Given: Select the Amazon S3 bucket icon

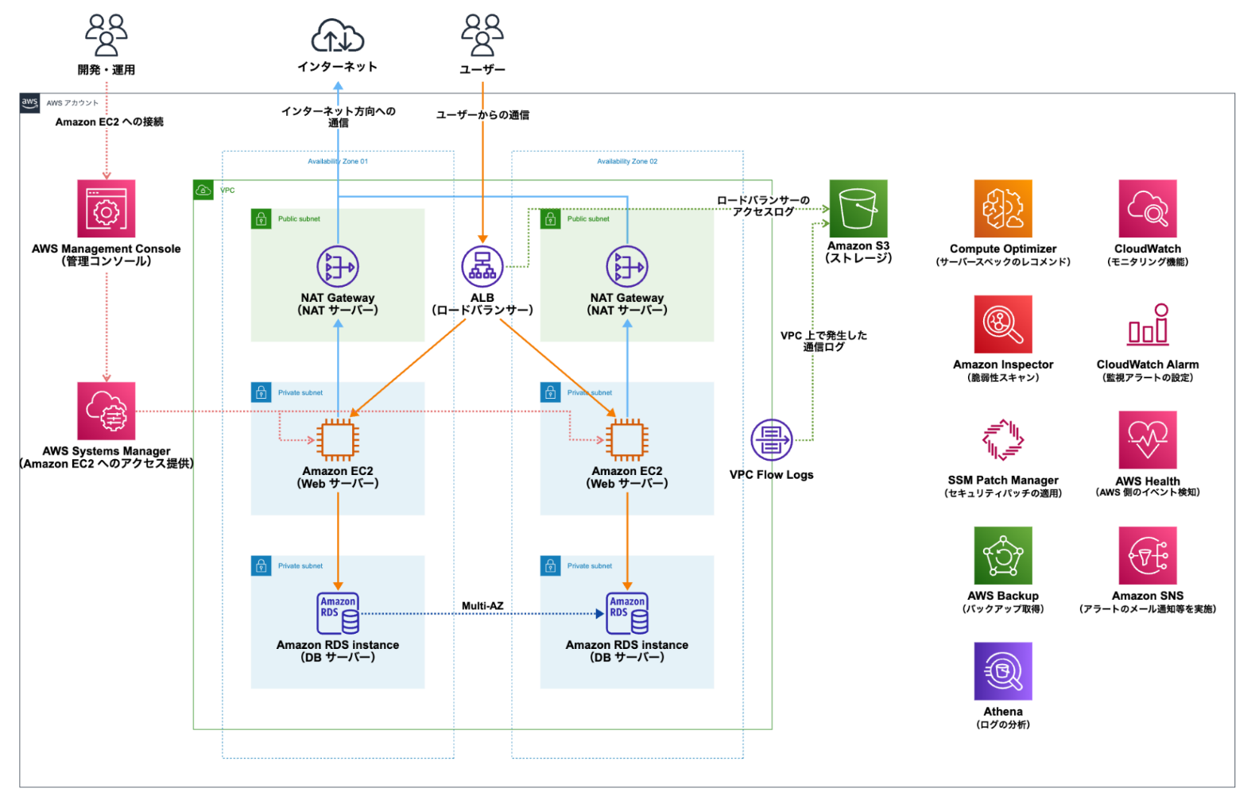Looking at the screenshot, I should tap(858, 208).
